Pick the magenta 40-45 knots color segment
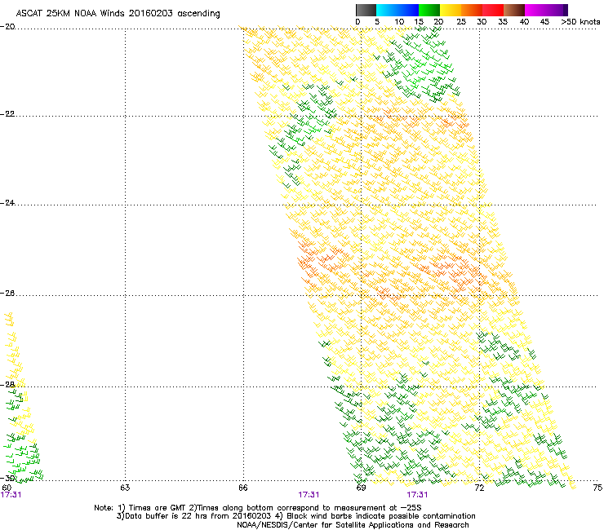Viewport: 604px width, 530px height. 544,10
